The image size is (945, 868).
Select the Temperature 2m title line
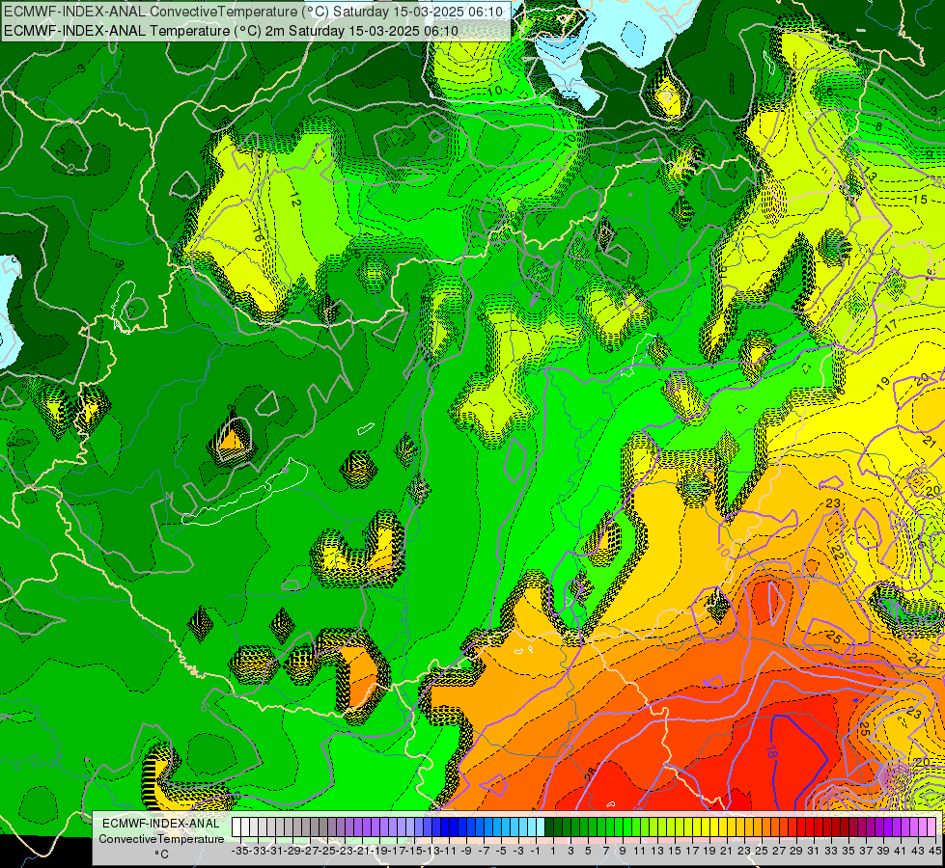click(232, 31)
